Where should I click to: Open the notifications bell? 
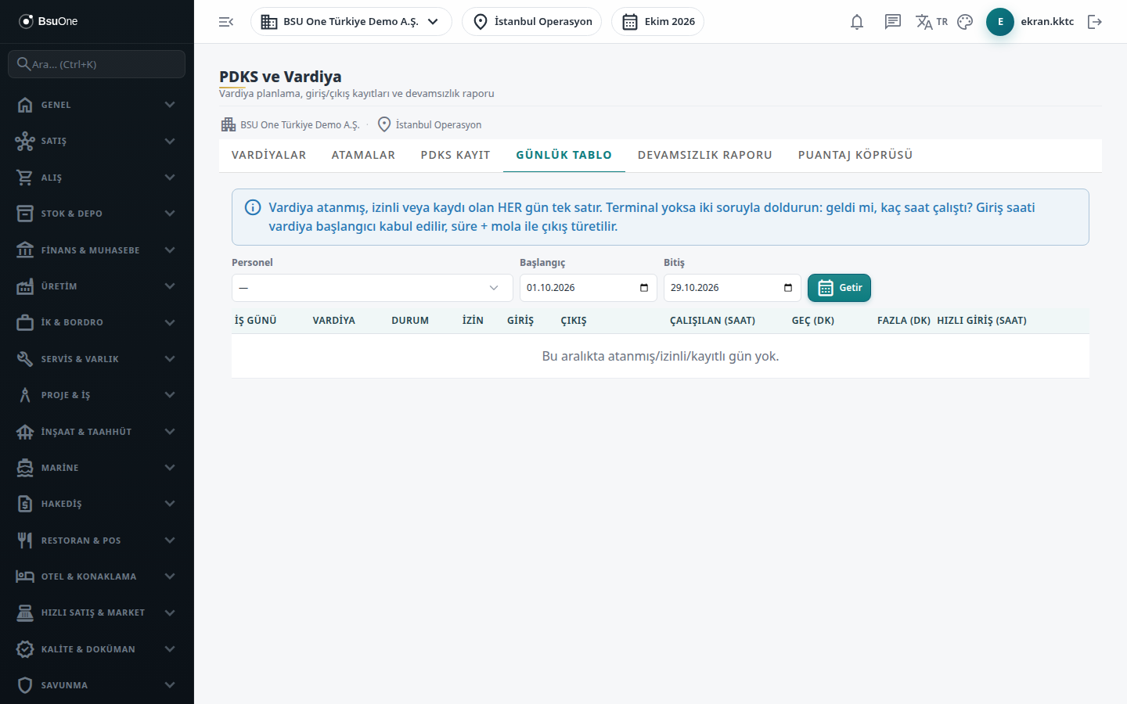[x=857, y=22]
